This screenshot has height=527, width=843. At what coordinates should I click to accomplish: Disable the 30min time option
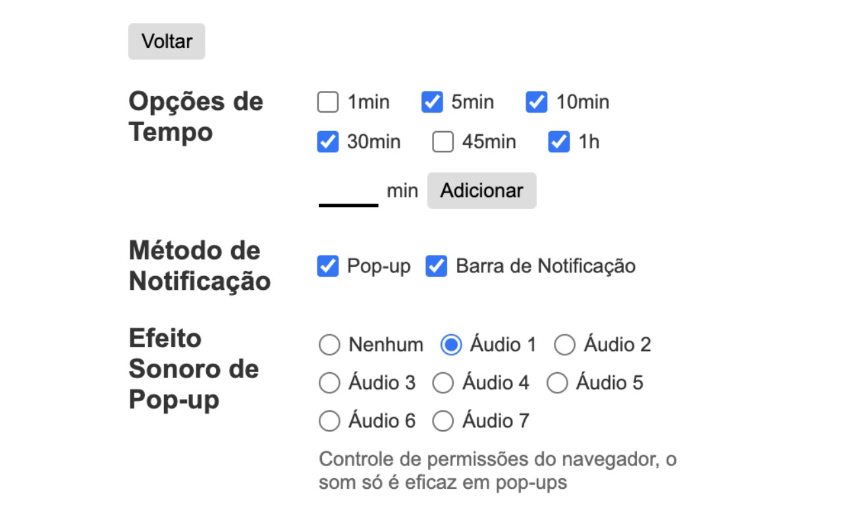(x=328, y=142)
